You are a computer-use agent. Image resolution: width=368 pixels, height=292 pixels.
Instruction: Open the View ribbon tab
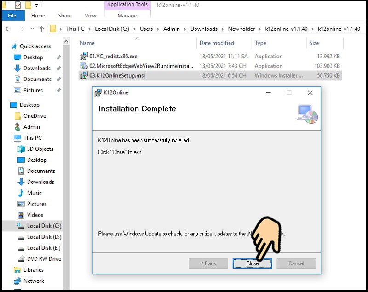[x=91, y=16]
